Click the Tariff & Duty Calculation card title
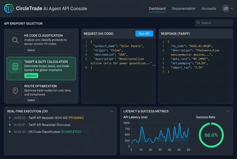 [46, 62]
